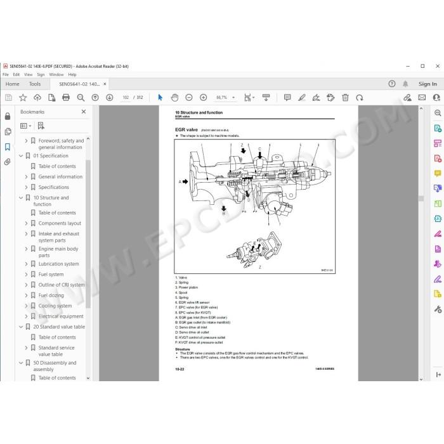Rotate the page with rotate icon
Image resolution: width=444 pixels, height=444 pixels.
360,98
